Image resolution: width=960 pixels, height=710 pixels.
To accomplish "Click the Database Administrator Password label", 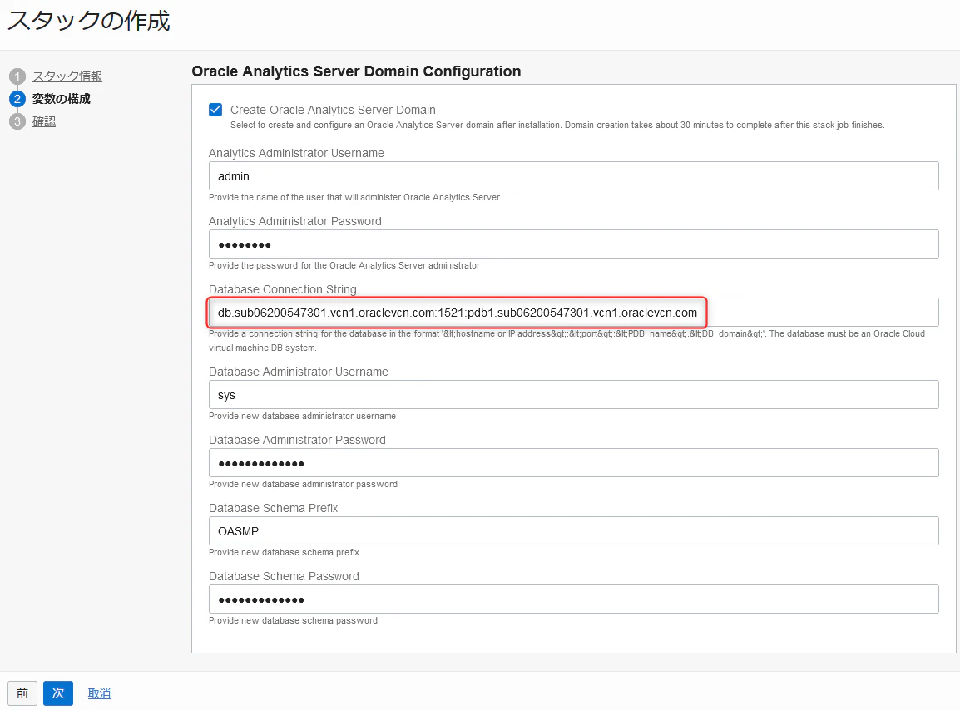I will [x=298, y=440].
